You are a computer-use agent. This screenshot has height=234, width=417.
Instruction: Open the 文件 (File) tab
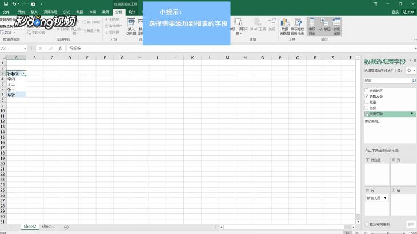pyautogui.click(x=6, y=12)
